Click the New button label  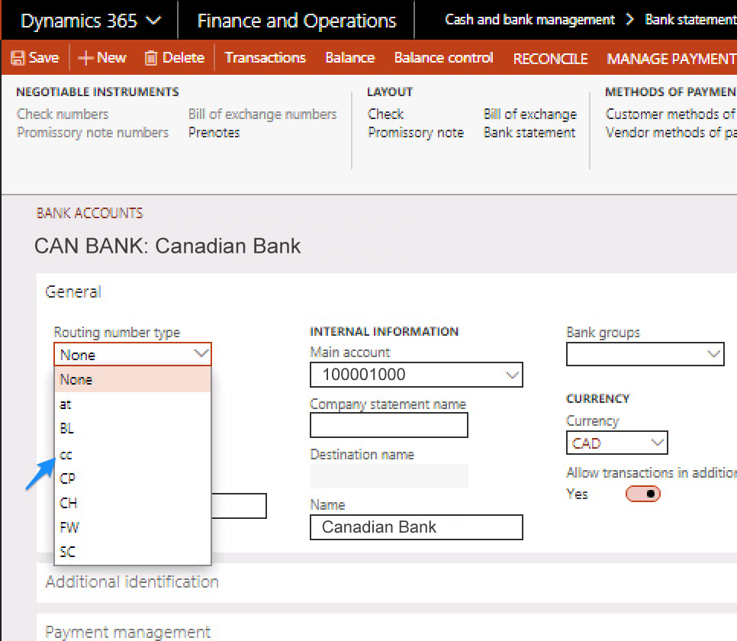tap(111, 58)
